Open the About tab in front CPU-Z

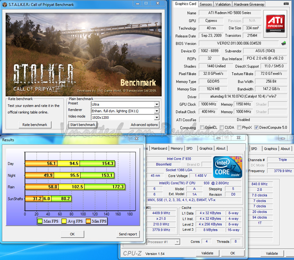(220, 149)
